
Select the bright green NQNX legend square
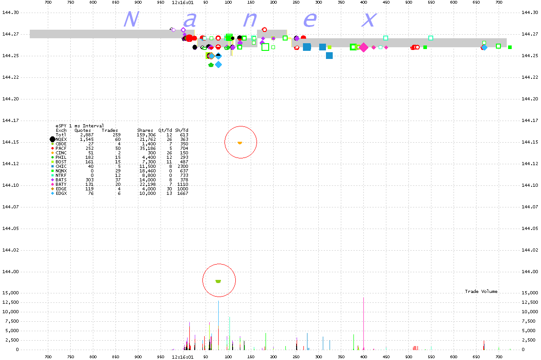(x=53, y=171)
